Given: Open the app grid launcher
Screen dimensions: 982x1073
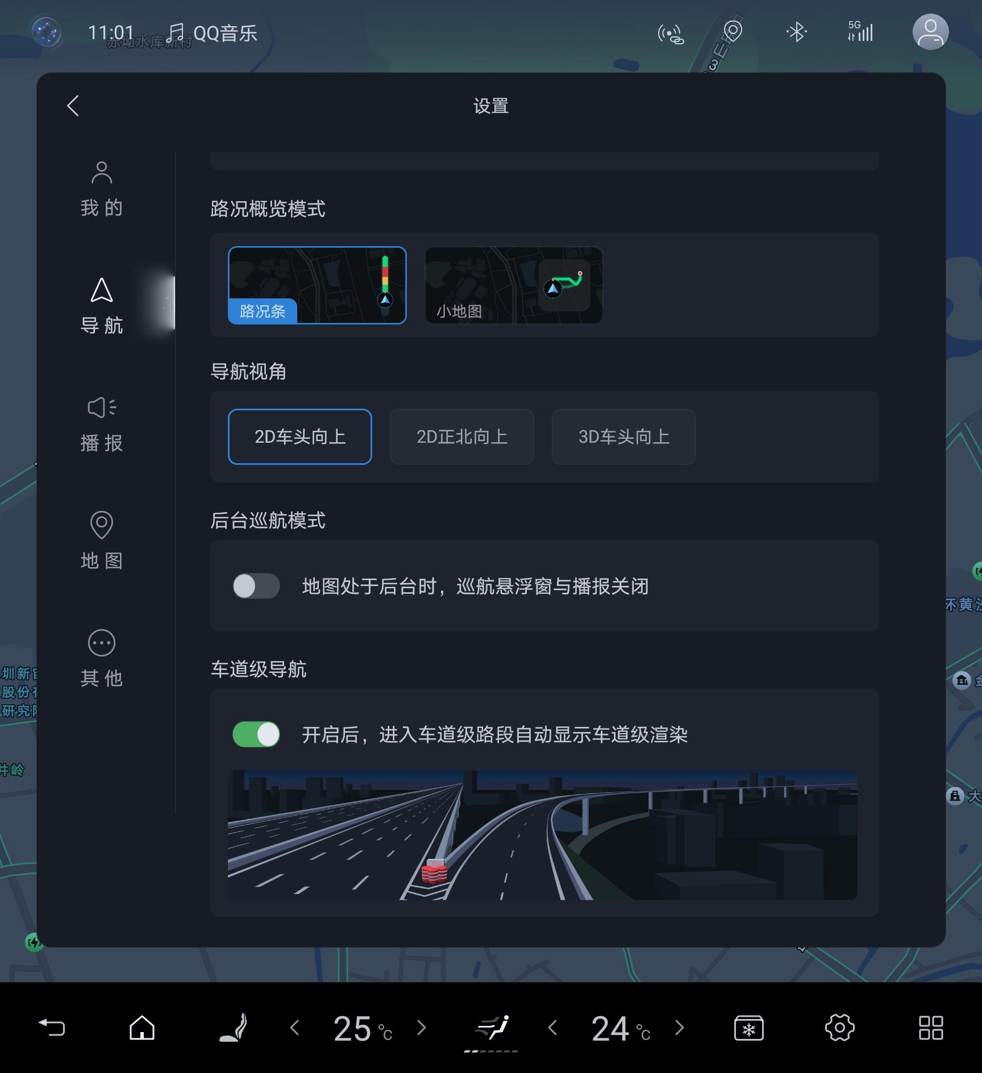Looking at the screenshot, I should coord(930,1028).
